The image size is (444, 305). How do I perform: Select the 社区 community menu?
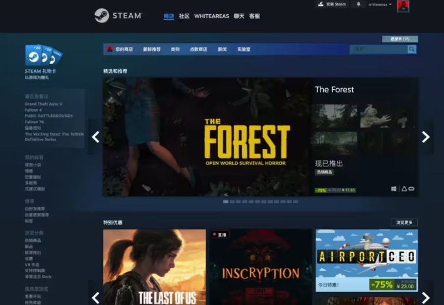coord(184,16)
